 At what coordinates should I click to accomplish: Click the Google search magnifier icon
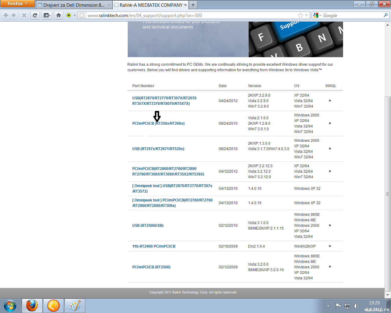click(386, 15)
